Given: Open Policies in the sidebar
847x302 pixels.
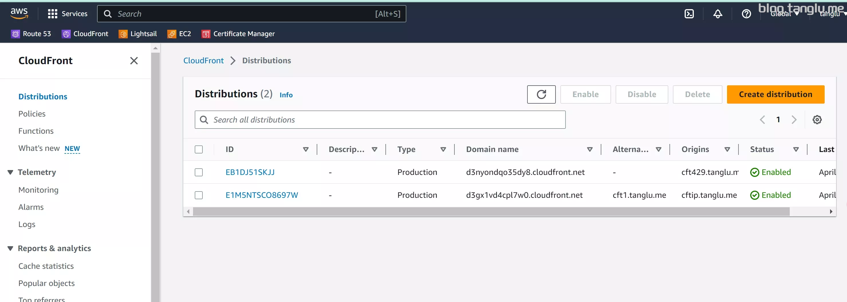Looking at the screenshot, I should [x=32, y=114].
